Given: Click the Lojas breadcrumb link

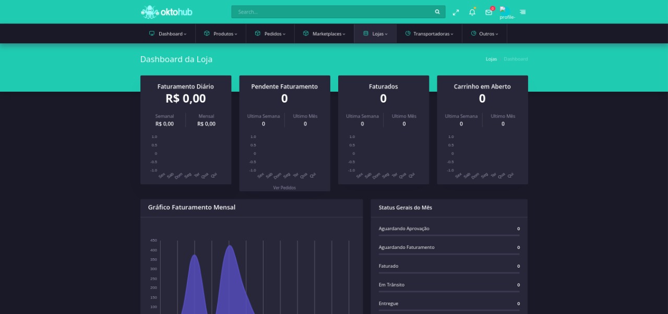Looking at the screenshot, I should (x=491, y=59).
